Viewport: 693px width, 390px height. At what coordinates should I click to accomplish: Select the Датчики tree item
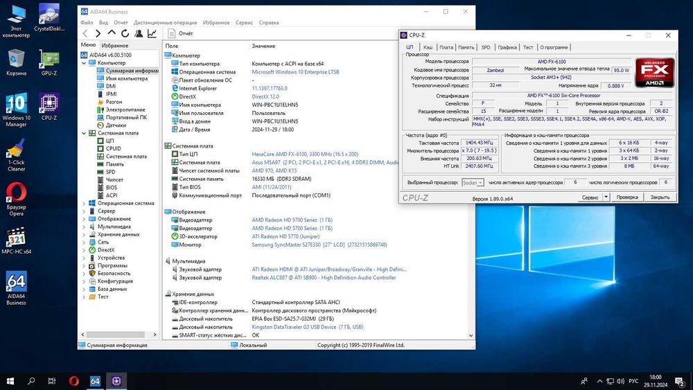tap(115, 125)
